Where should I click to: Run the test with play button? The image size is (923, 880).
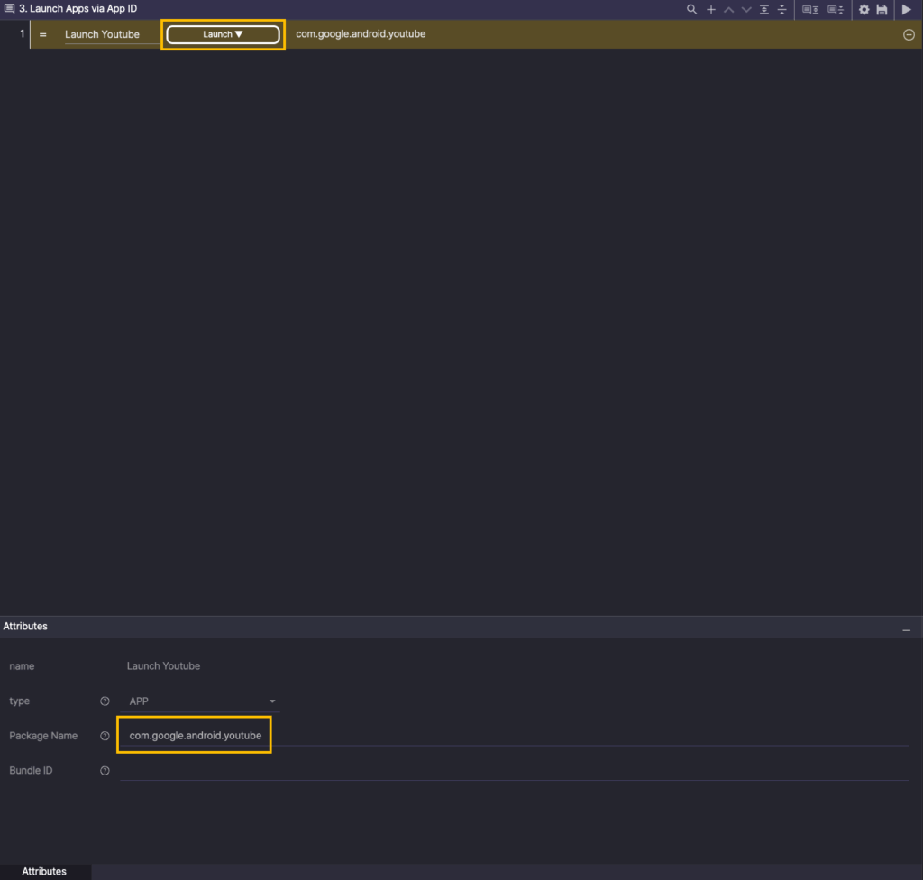pyautogui.click(x=907, y=9)
